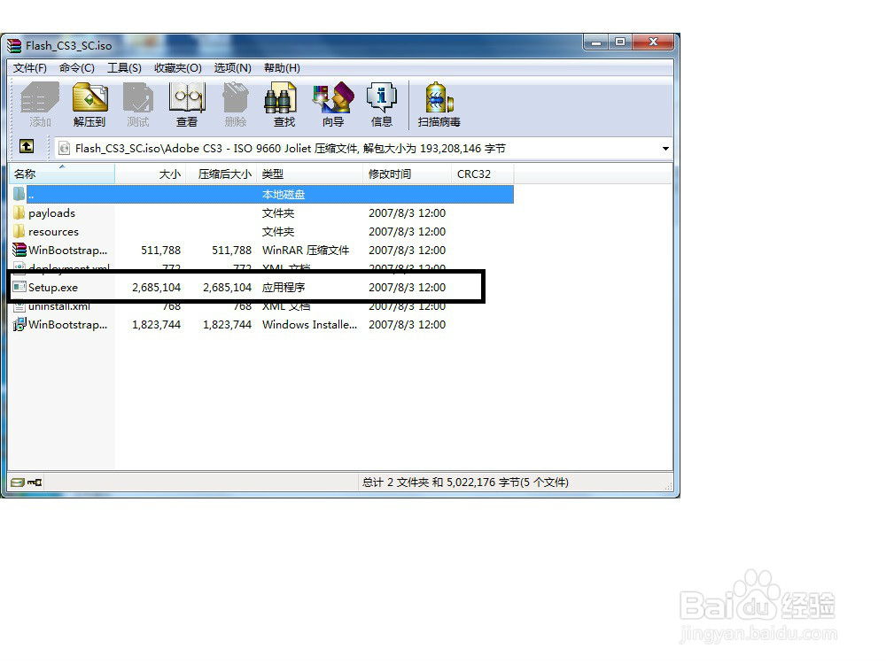Click the status bar total summary text

tap(465, 483)
